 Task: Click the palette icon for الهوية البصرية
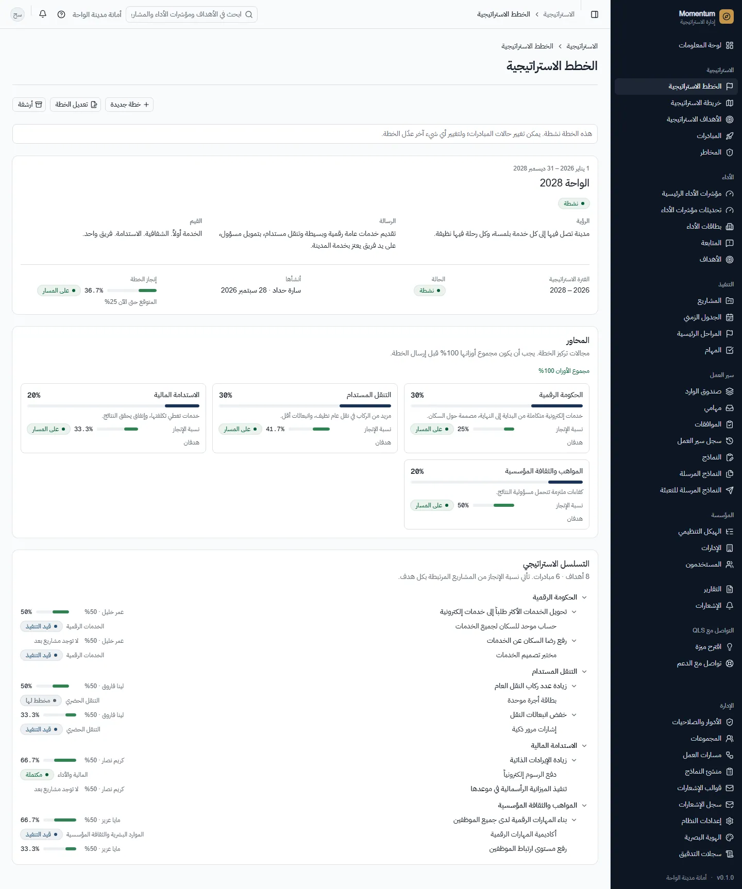point(730,837)
